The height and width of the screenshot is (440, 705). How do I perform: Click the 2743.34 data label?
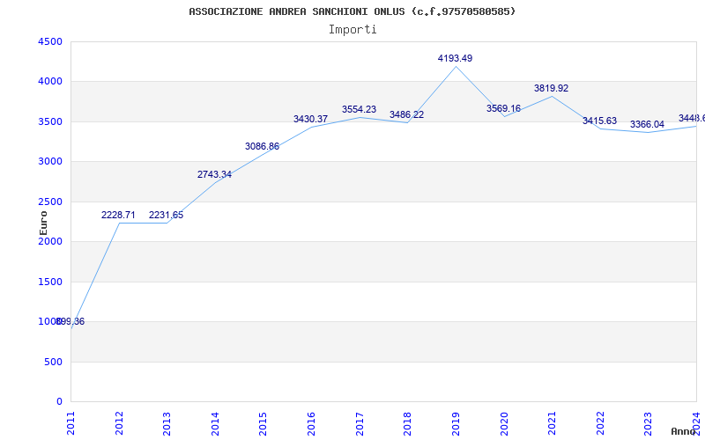click(x=214, y=174)
